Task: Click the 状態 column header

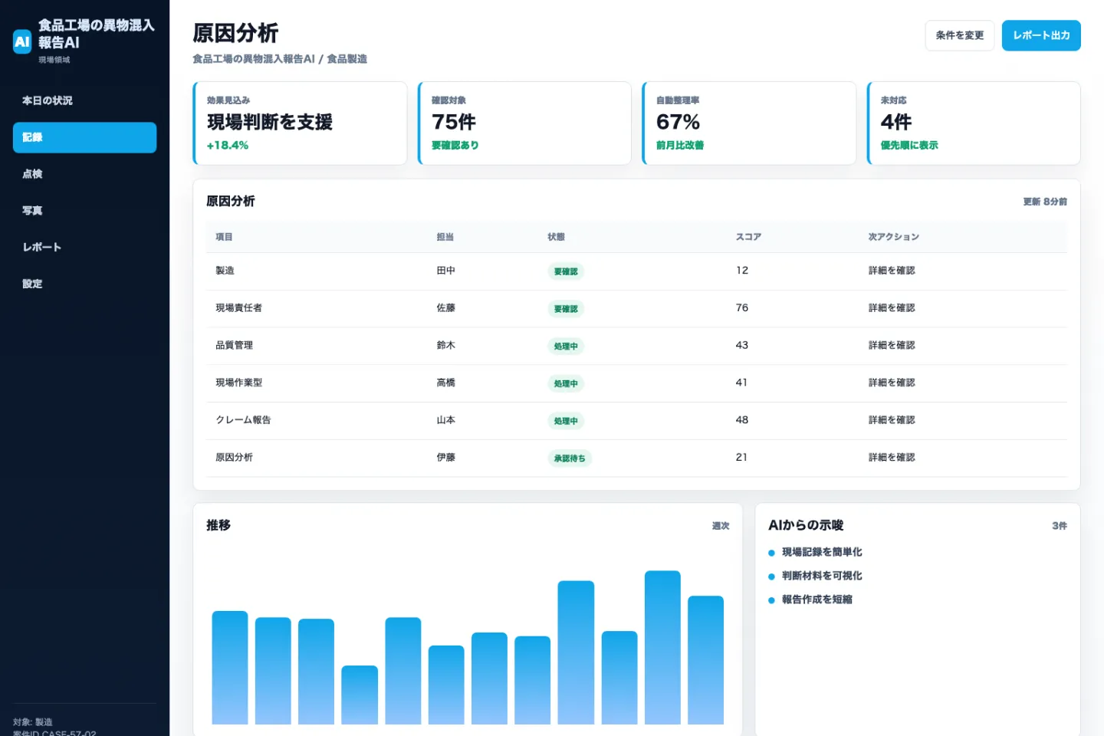Action: pyautogui.click(x=556, y=237)
